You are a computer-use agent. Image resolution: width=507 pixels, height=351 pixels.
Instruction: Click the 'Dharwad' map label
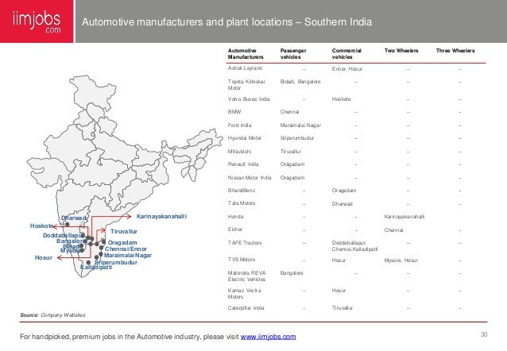[x=74, y=218]
